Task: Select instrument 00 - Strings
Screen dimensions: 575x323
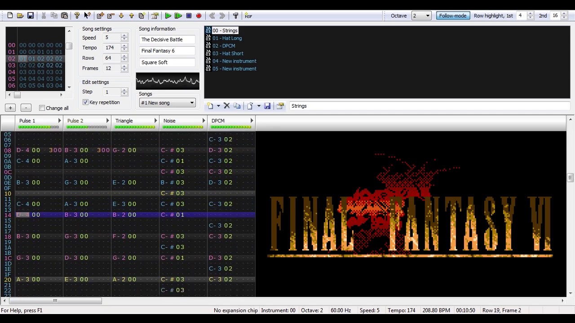Action: (x=225, y=31)
